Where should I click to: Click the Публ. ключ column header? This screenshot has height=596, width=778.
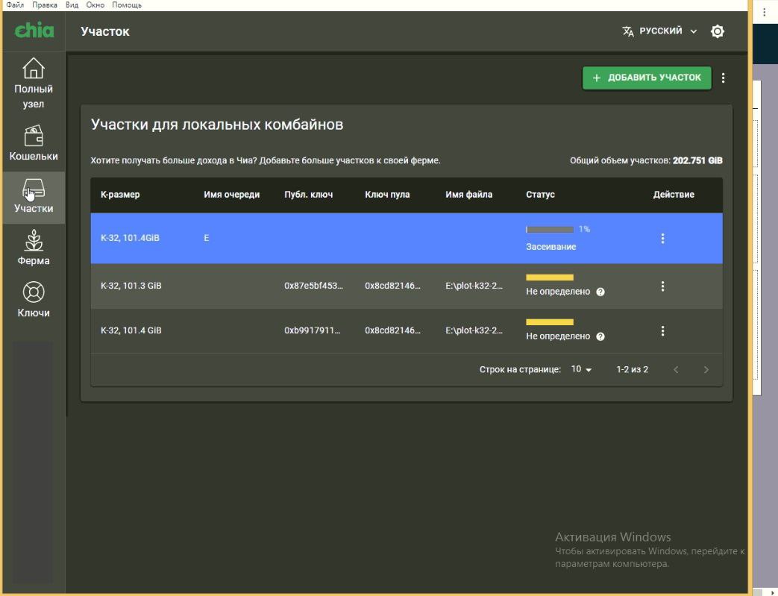(309, 195)
